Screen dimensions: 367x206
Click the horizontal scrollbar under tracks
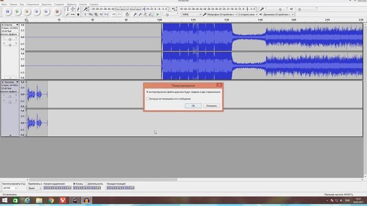[x=103, y=180]
